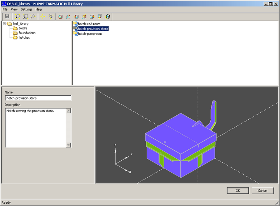Screen dimensions: 280x206
Task: Click the zoom-to-window magnifier icon
Action: click(25, 17)
